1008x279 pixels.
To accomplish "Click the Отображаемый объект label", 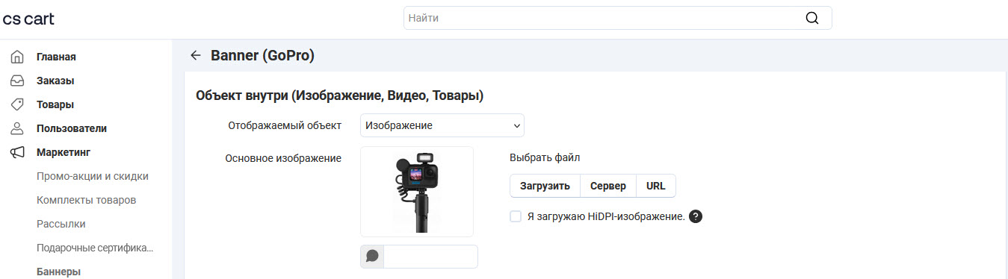I will (285, 125).
